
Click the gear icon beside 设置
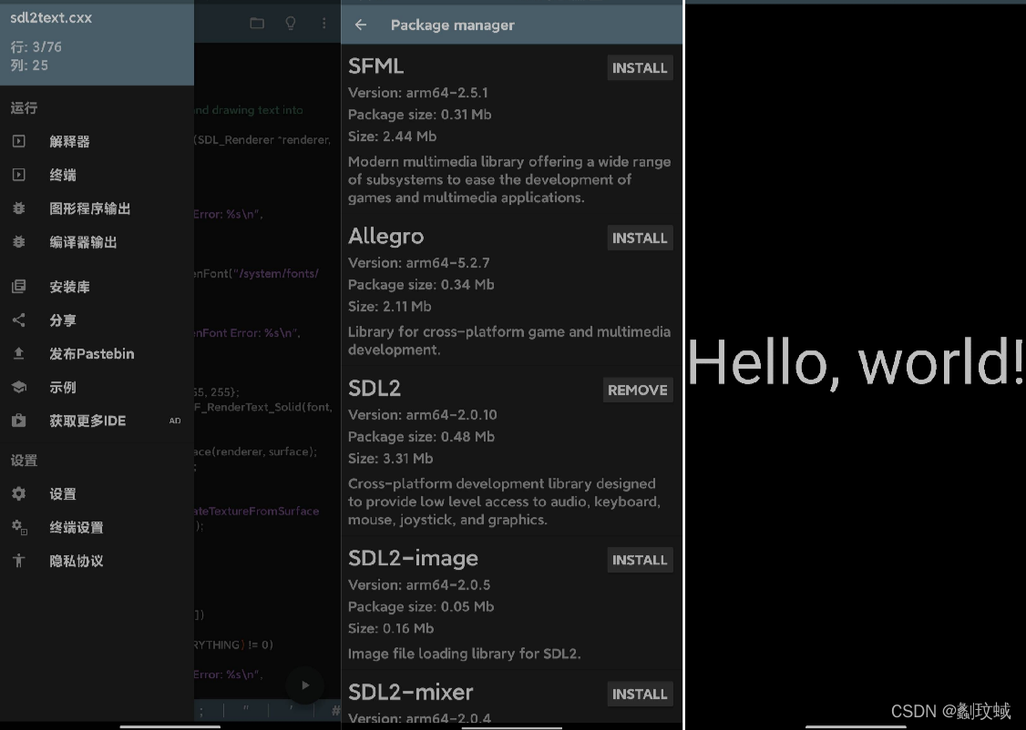19,493
